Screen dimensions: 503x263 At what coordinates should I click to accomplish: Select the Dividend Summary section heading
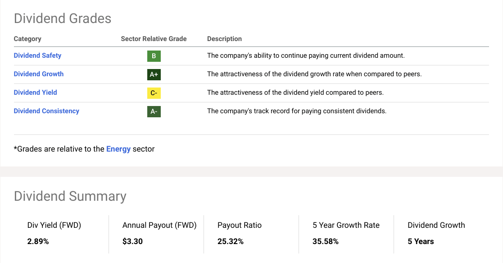[x=70, y=197]
